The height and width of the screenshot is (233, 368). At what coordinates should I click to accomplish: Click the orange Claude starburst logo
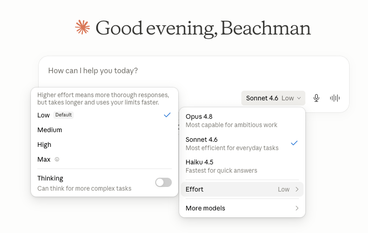tap(82, 28)
